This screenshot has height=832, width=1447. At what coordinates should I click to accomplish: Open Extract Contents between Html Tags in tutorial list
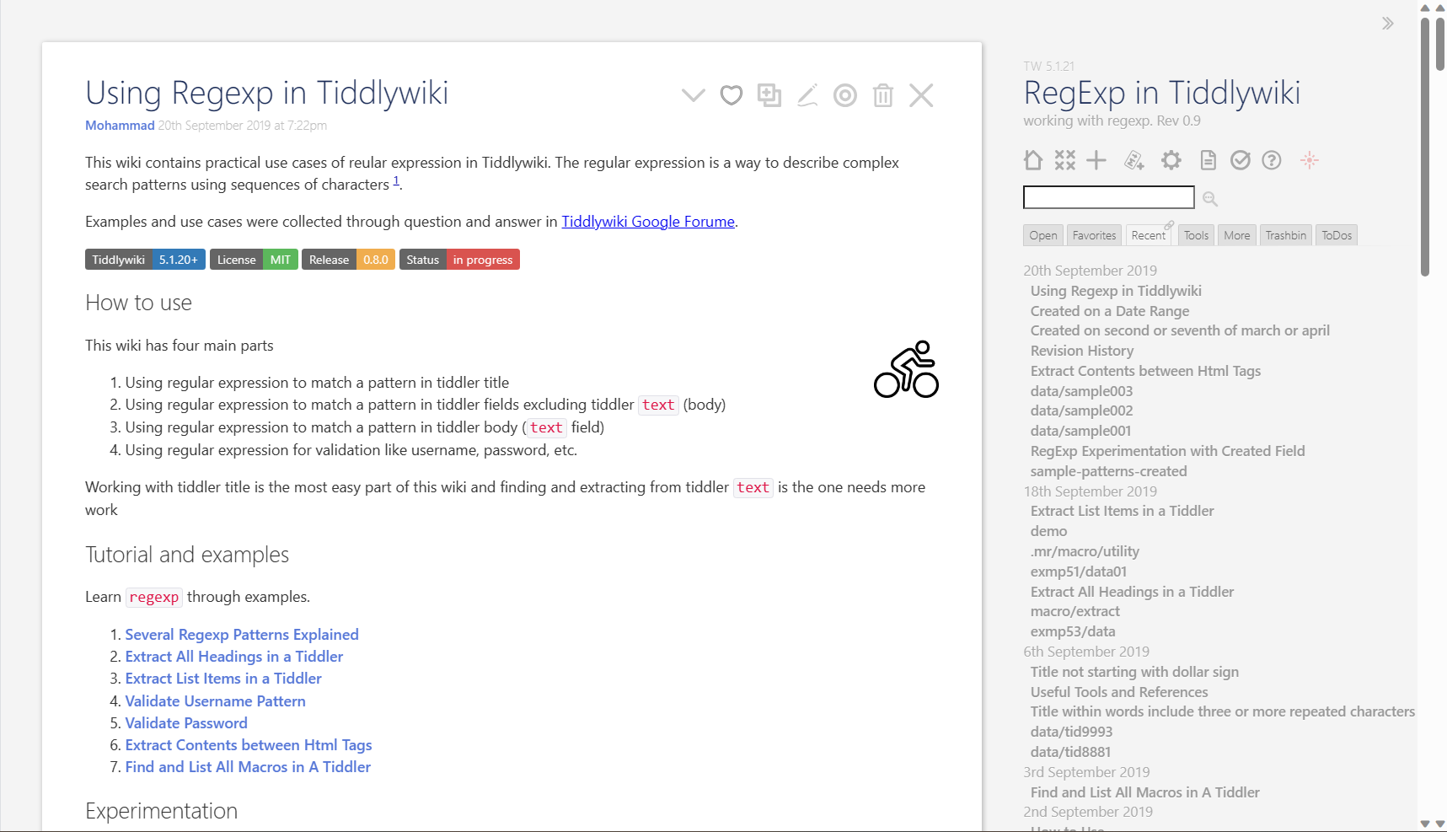[x=249, y=745]
